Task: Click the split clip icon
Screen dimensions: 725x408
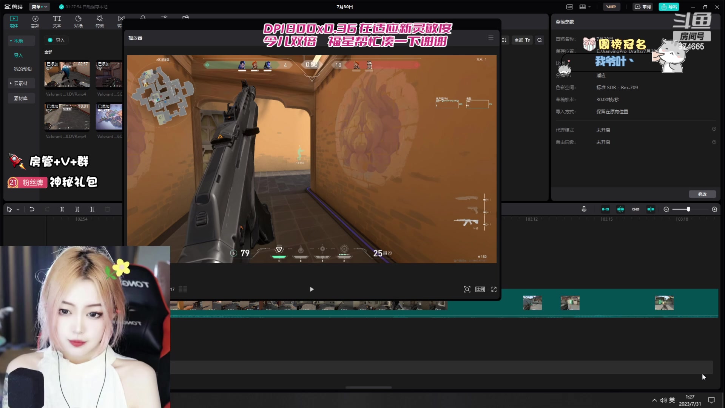Action: pyautogui.click(x=62, y=209)
